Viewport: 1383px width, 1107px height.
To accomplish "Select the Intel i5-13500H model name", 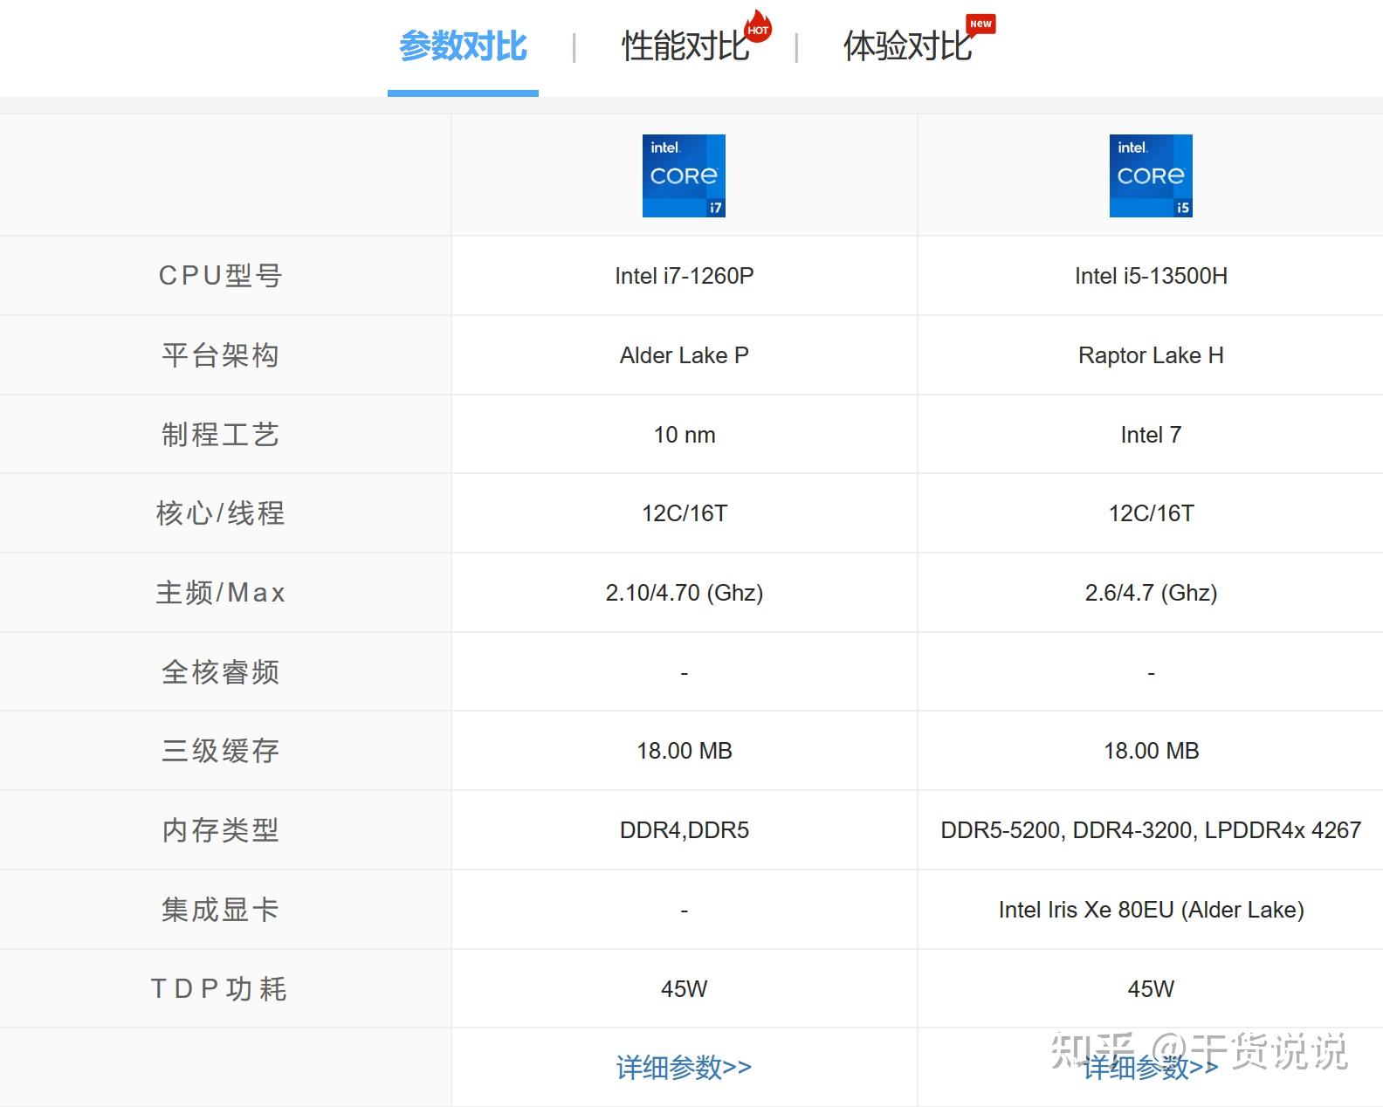I will (x=1151, y=276).
